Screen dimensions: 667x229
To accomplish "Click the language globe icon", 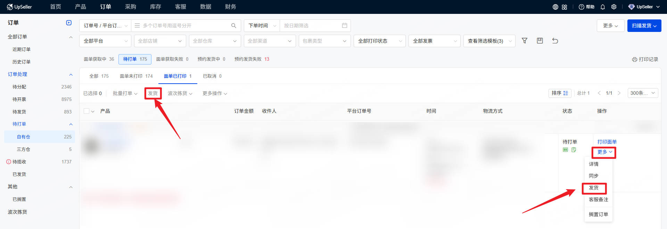I will pos(555,7).
